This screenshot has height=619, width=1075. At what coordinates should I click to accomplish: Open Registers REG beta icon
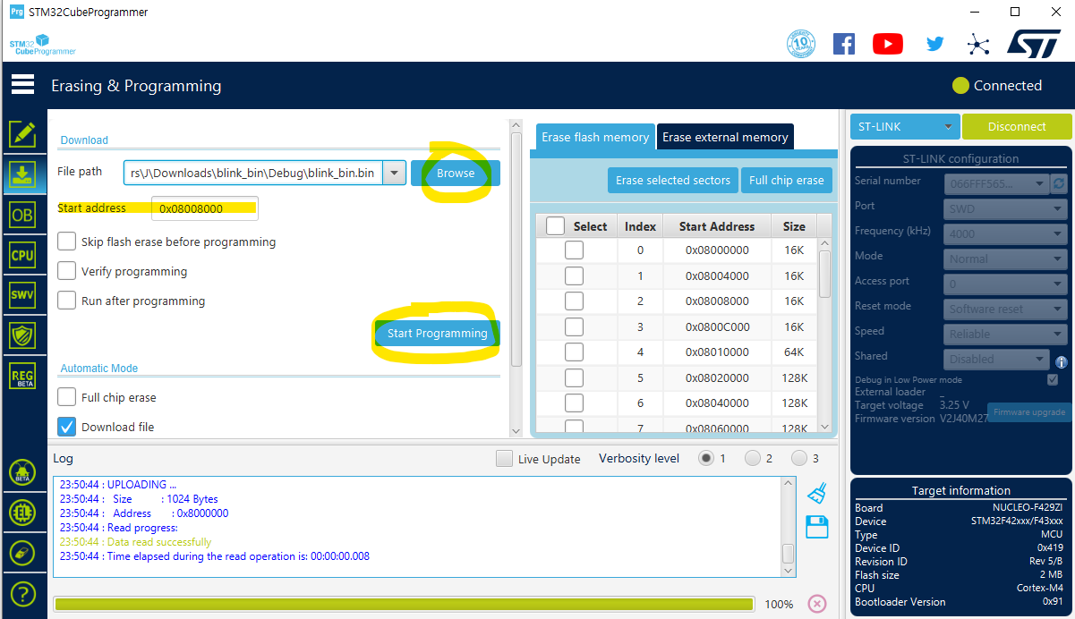point(22,376)
